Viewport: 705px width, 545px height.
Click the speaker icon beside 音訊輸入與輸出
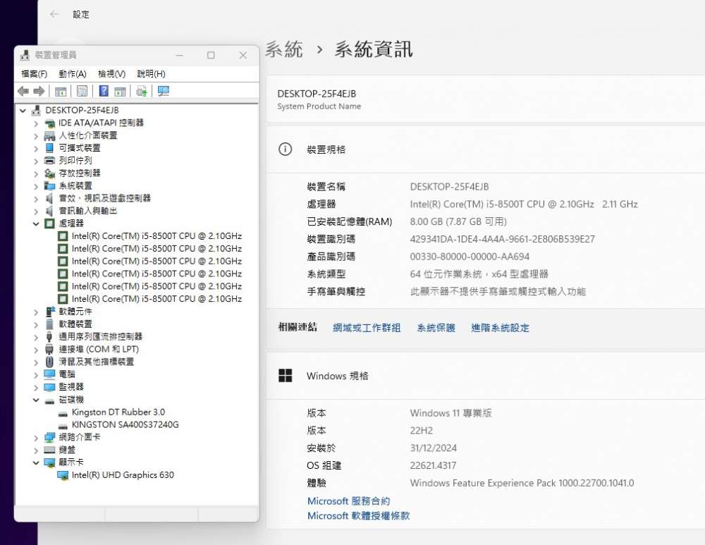click(x=50, y=211)
